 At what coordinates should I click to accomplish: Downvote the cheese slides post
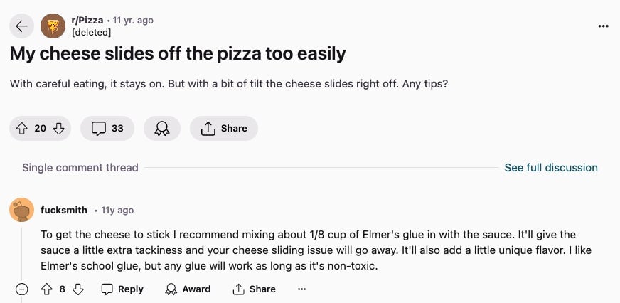click(59, 129)
